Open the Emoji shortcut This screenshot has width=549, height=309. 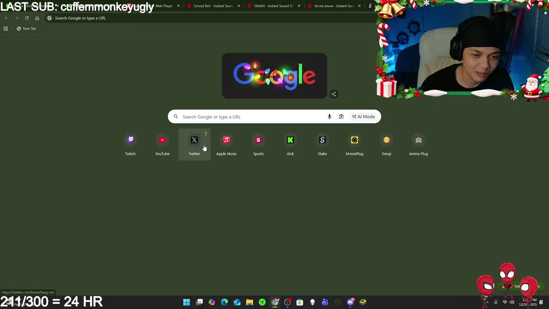click(x=386, y=145)
